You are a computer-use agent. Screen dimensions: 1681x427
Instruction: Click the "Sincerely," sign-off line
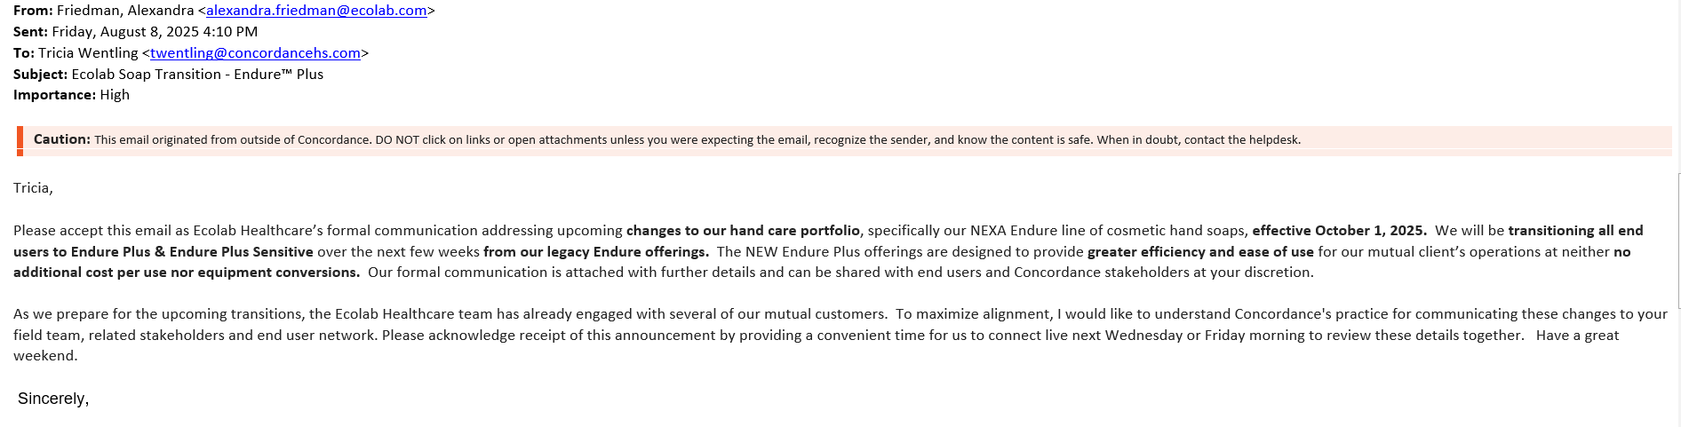tap(53, 399)
